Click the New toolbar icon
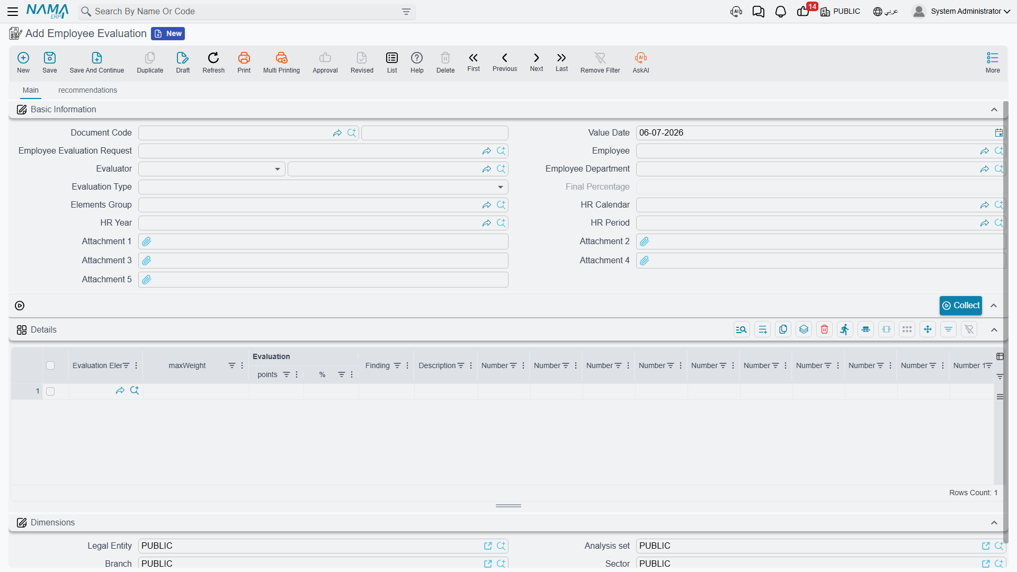Screen dimensions: 1017x572 (x=23, y=62)
